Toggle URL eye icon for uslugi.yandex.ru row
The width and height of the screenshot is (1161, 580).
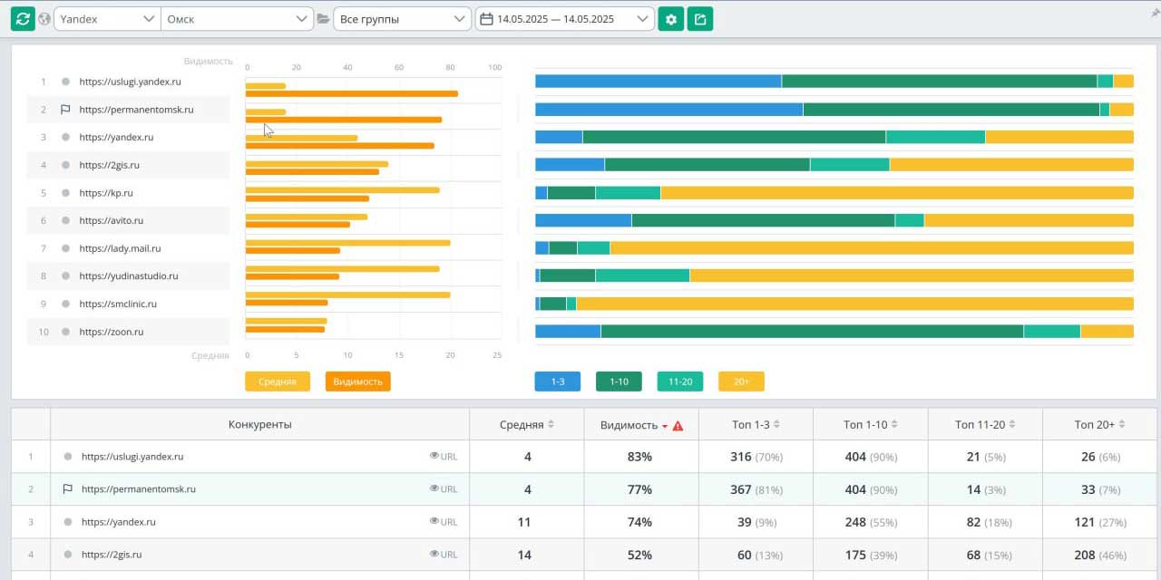(434, 457)
